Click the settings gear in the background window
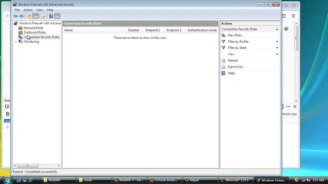 pos(286,29)
